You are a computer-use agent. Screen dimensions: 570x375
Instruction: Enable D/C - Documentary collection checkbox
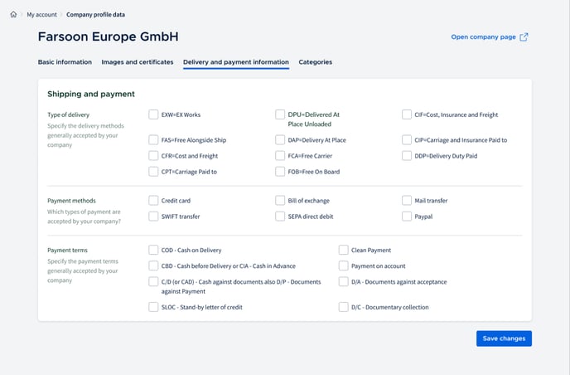coord(344,307)
